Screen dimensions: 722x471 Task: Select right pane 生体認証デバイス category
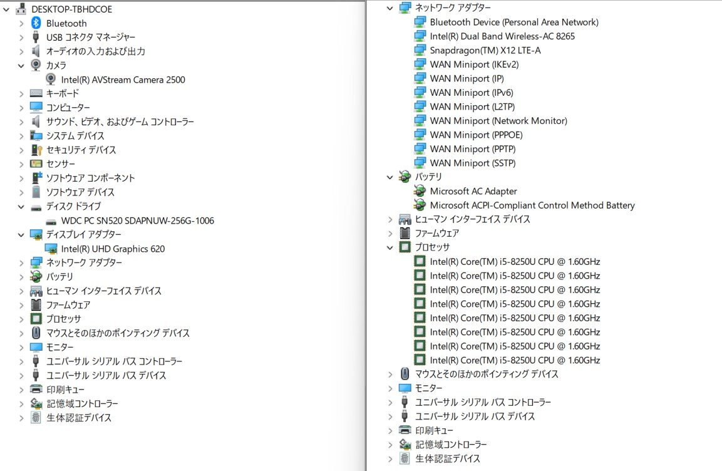click(448, 458)
